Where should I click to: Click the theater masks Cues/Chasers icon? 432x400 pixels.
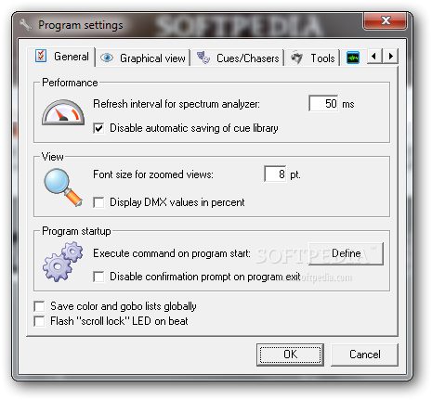[x=203, y=58]
